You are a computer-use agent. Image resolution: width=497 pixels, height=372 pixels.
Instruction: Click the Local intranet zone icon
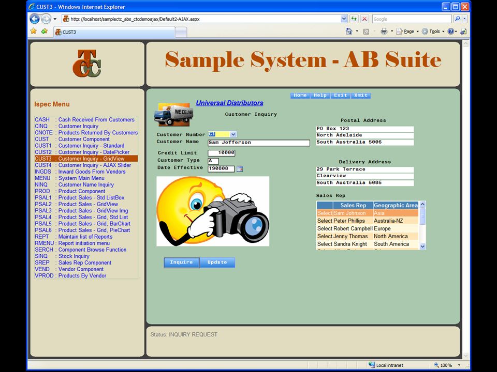(x=372, y=365)
